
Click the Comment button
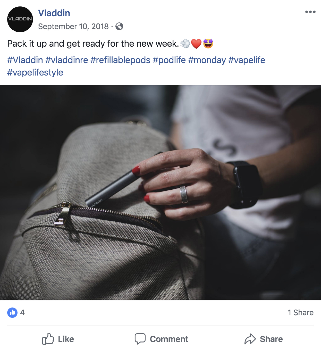pos(162,339)
